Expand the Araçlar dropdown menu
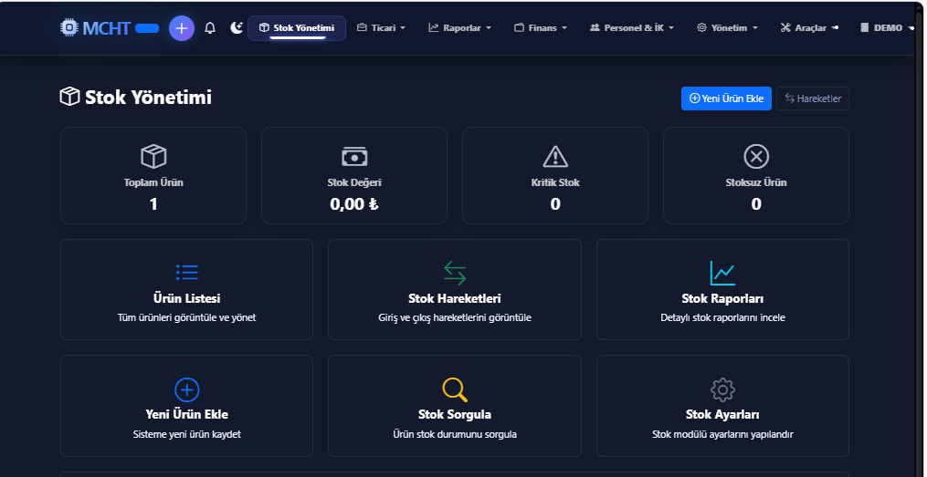This screenshot has width=927, height=477. pos(809,27)
